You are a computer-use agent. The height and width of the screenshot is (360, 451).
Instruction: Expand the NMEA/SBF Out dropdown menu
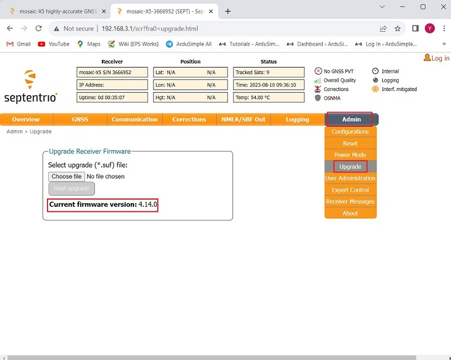click(x=243, y=119)
